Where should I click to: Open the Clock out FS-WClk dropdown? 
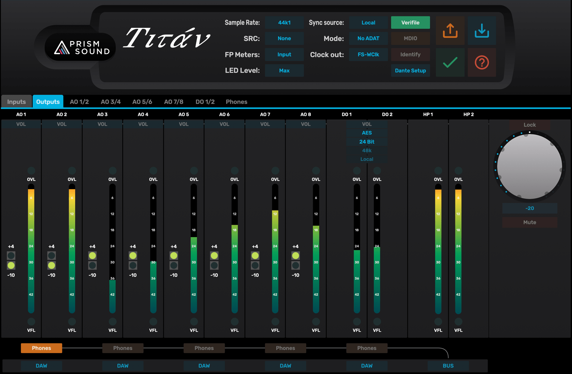[x=368, y=55]
